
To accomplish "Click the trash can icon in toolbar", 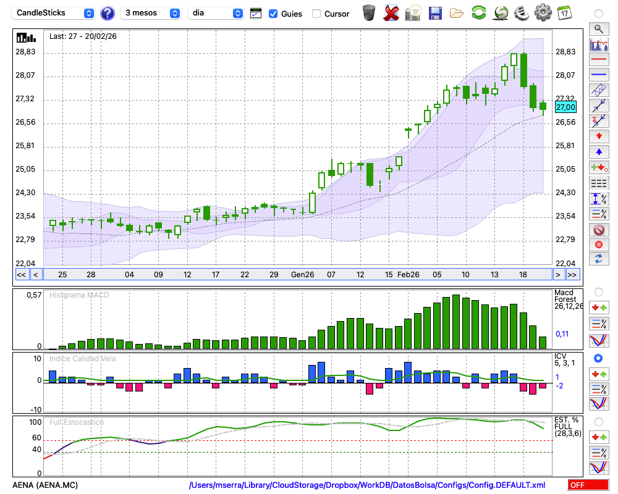I will [369, 12].
